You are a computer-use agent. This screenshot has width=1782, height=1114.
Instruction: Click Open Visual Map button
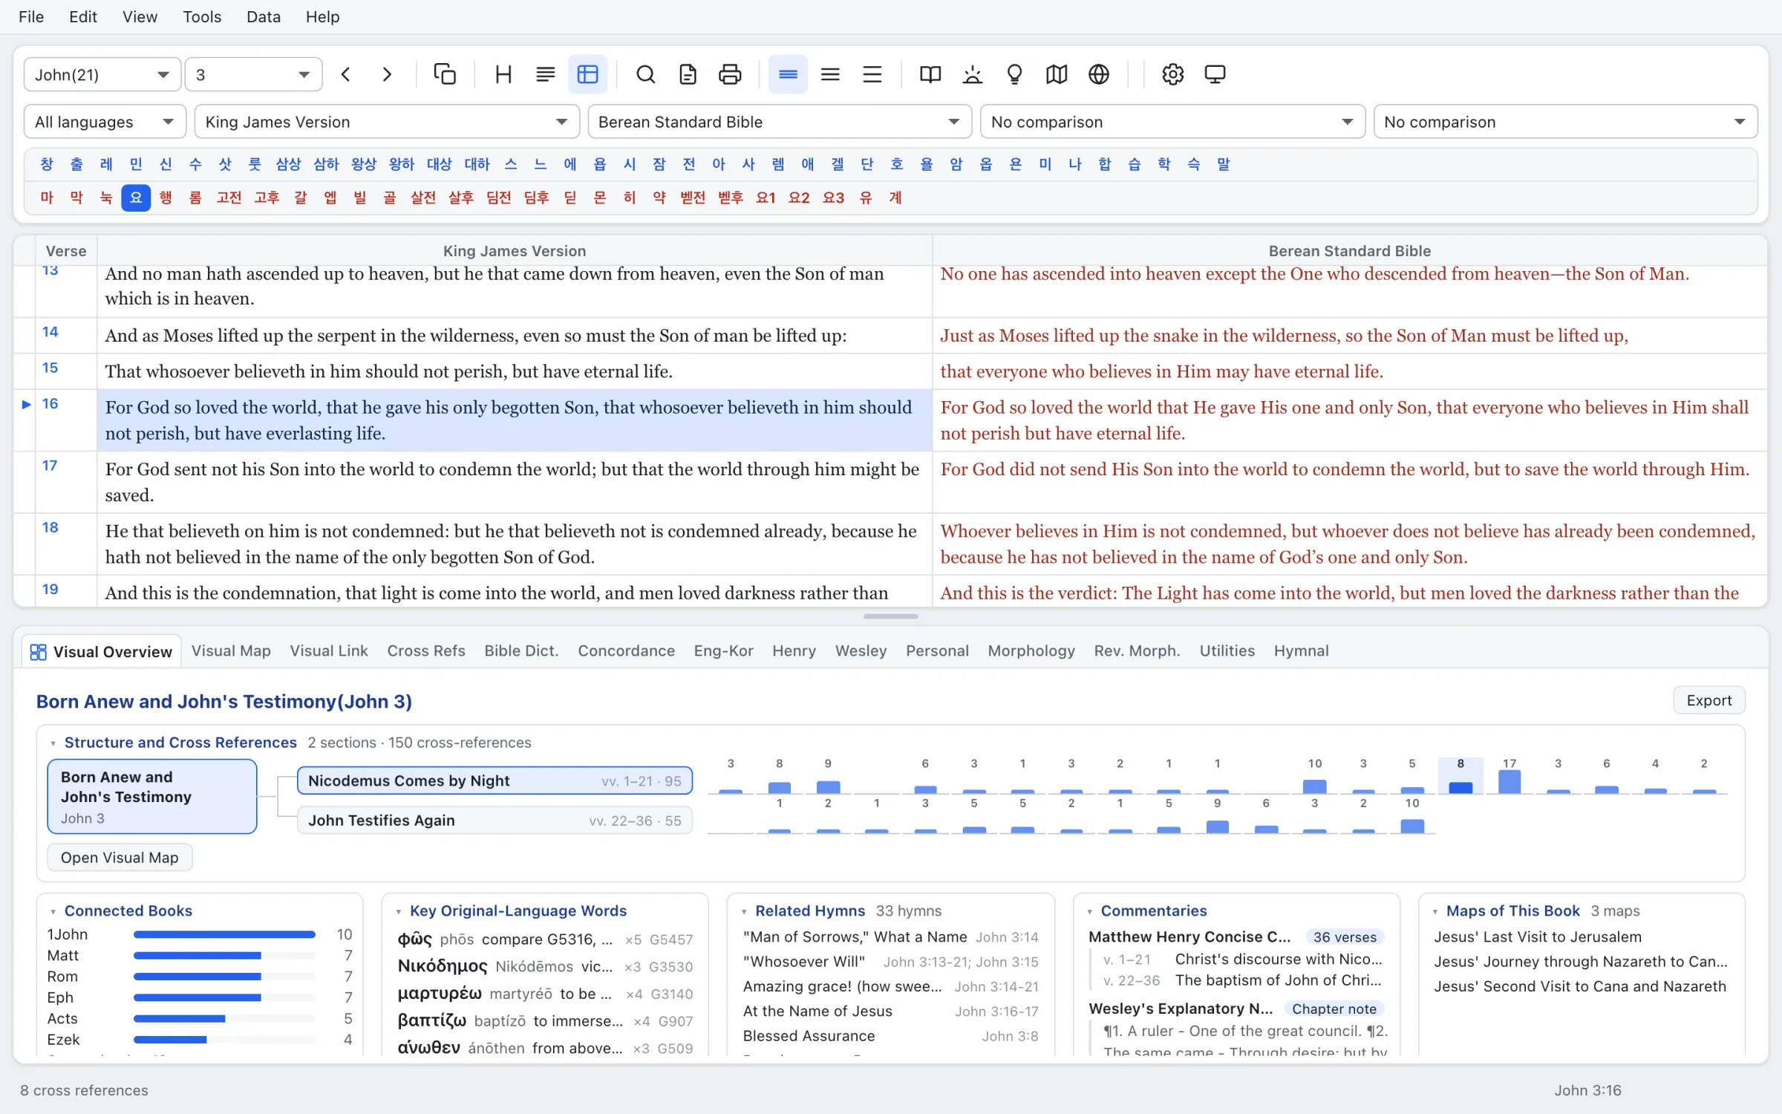pyautogui.click(x=120, y=857)
